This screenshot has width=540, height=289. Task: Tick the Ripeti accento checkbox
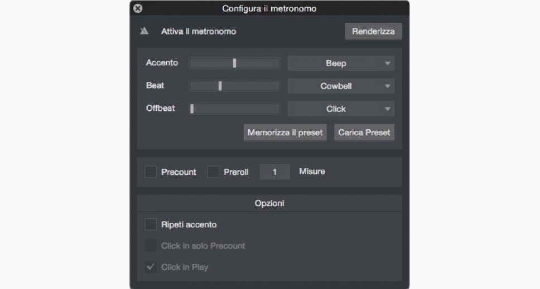[x=151, y=225]
